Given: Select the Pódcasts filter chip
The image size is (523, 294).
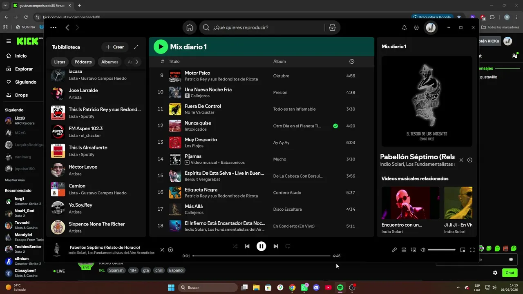Looking at the screenshot, I should [83, 62].
